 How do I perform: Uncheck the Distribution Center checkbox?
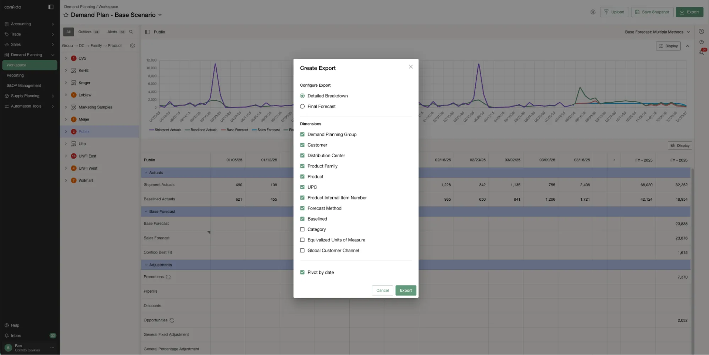(x=303, y=156)
